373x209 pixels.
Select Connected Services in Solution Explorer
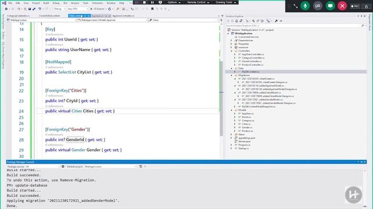[x=248, y=37]
